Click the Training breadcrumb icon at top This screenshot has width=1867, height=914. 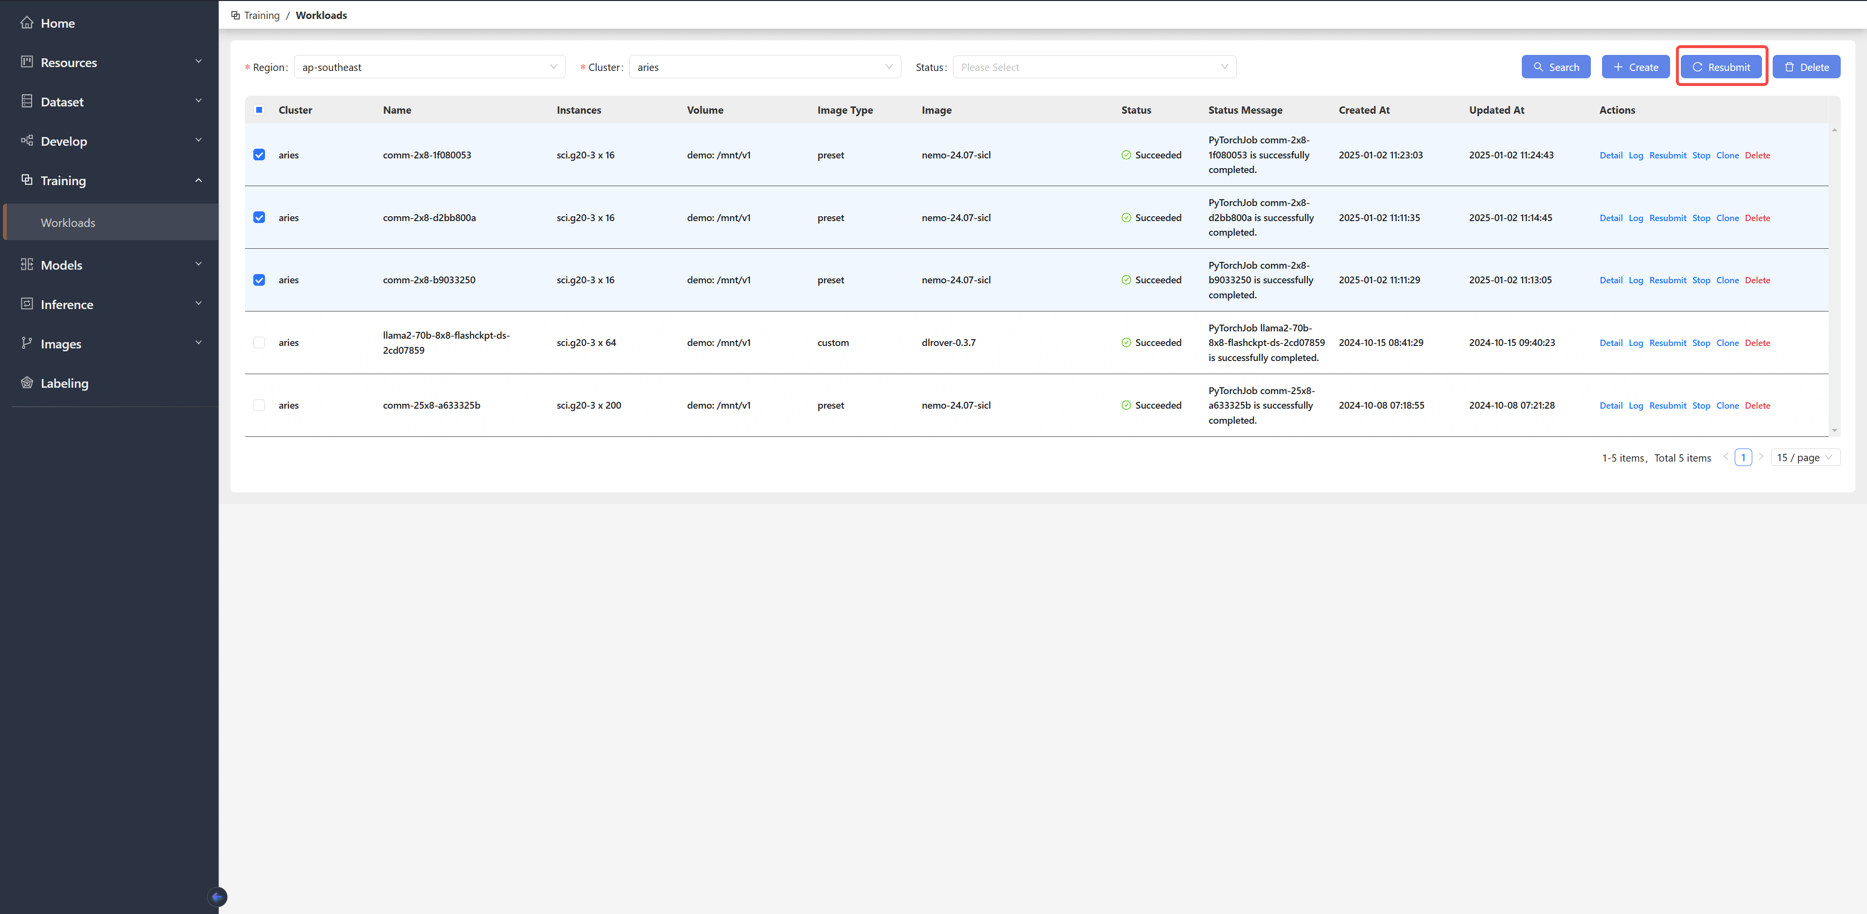[x=235, y=15]
